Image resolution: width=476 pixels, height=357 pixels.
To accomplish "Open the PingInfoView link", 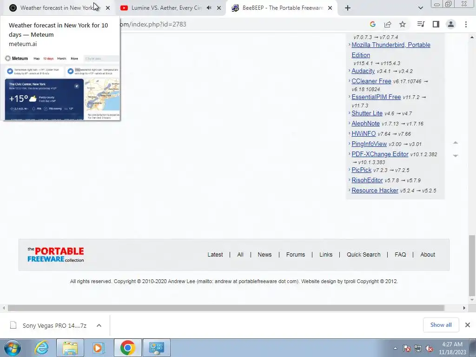I will coord(369,144).
